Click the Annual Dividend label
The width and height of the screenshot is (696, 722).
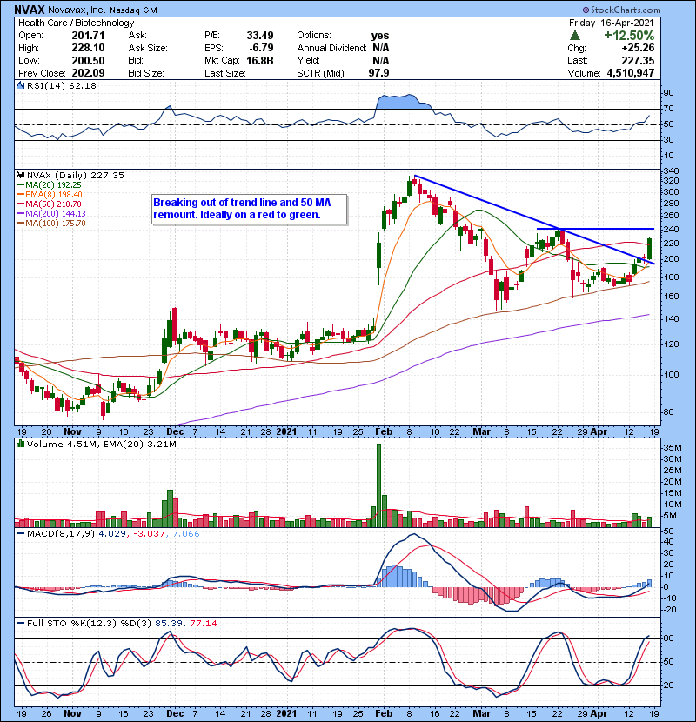(331, 48)
